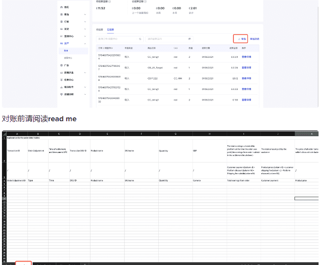Select row 3 header in the spreadsheet
Viewport: 320px width, 265px height.
(x=4, y=171)
